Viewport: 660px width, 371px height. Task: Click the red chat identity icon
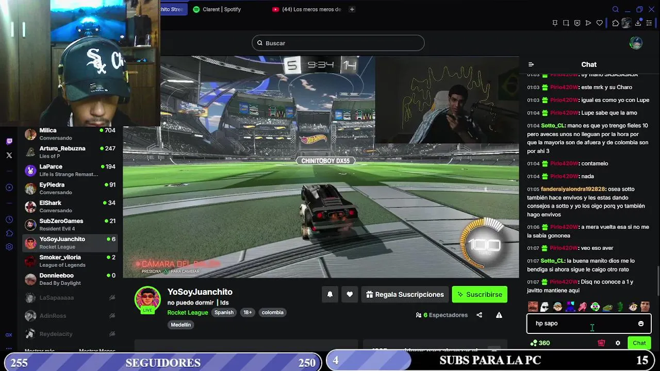pos(601,343)
